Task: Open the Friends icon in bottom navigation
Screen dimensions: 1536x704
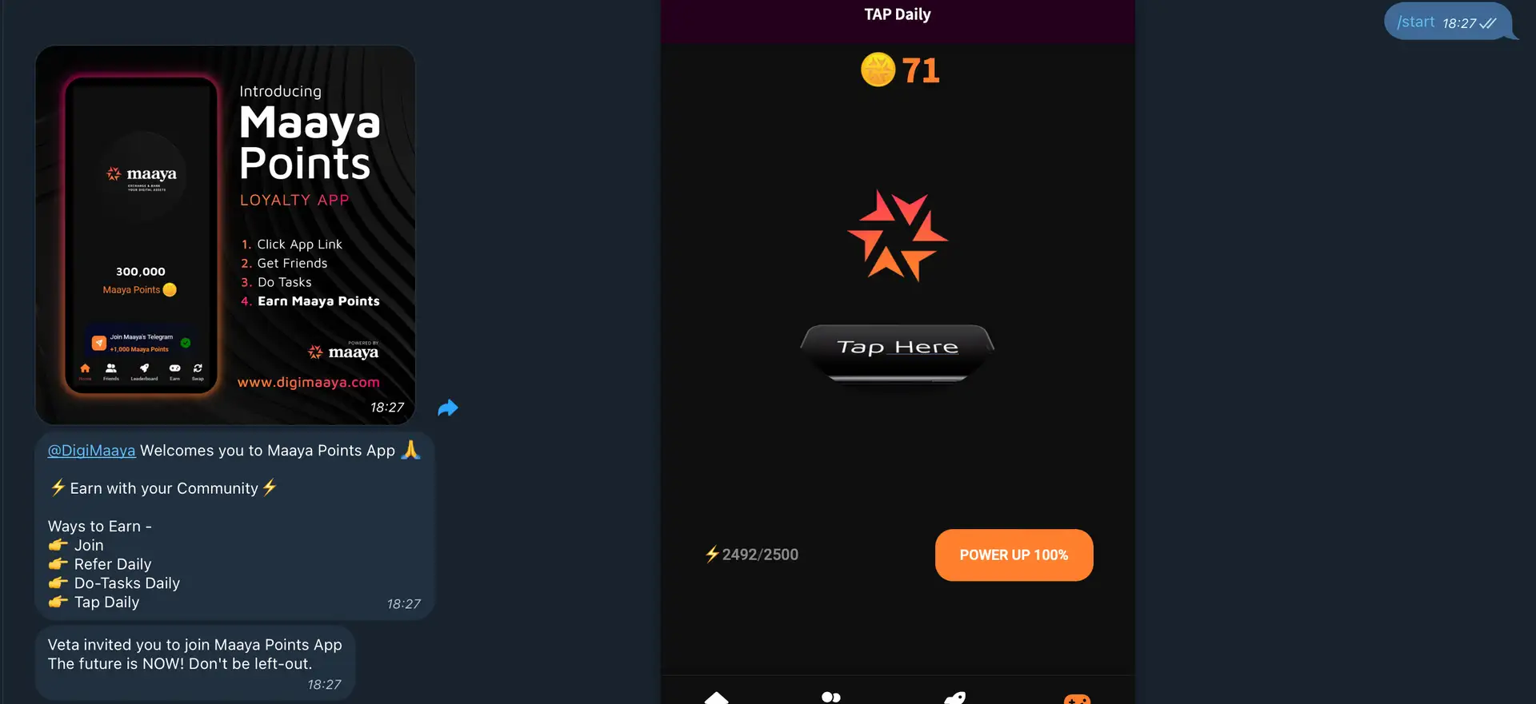Action: (x=831, y=698)
